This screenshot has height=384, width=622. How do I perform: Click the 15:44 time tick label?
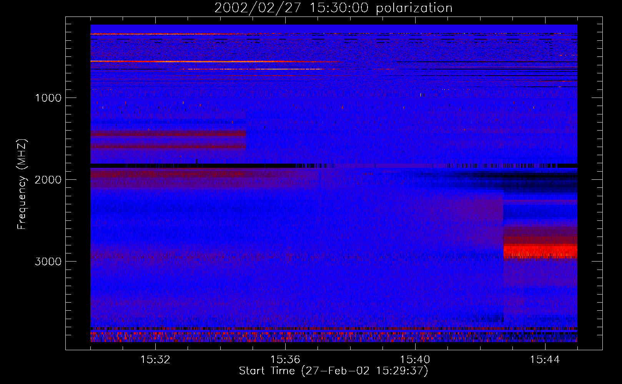point(545,360)
